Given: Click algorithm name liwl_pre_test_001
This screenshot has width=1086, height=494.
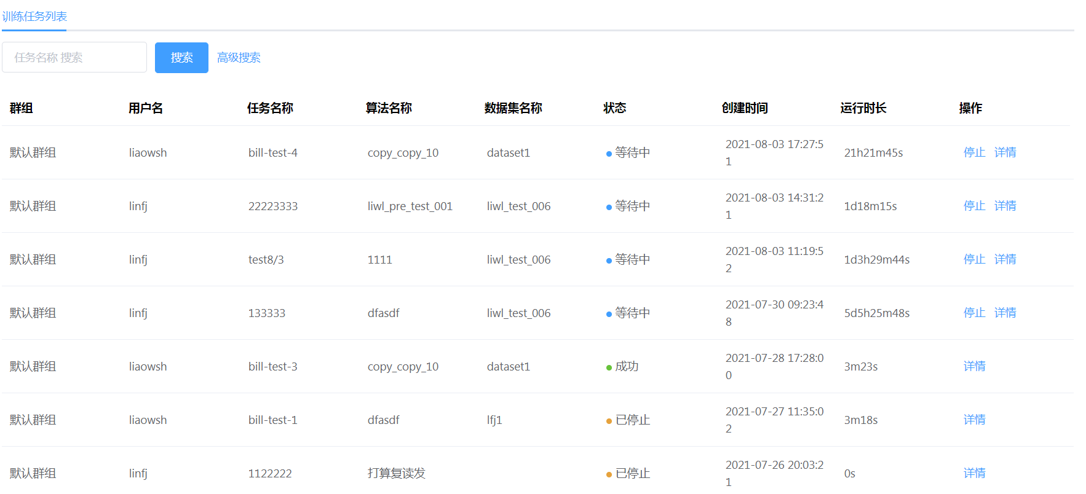Looking at the screenshot, I should [410, 206].
